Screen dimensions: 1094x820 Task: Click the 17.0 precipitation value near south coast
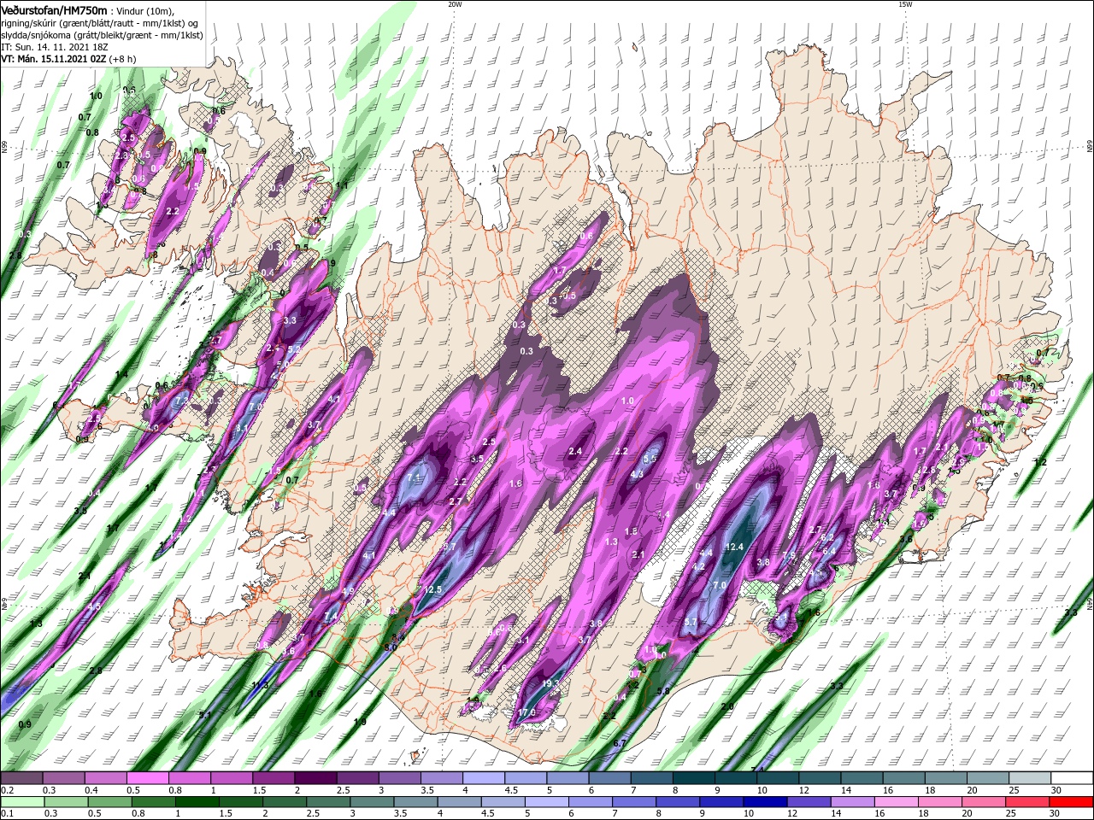point(526,712)
